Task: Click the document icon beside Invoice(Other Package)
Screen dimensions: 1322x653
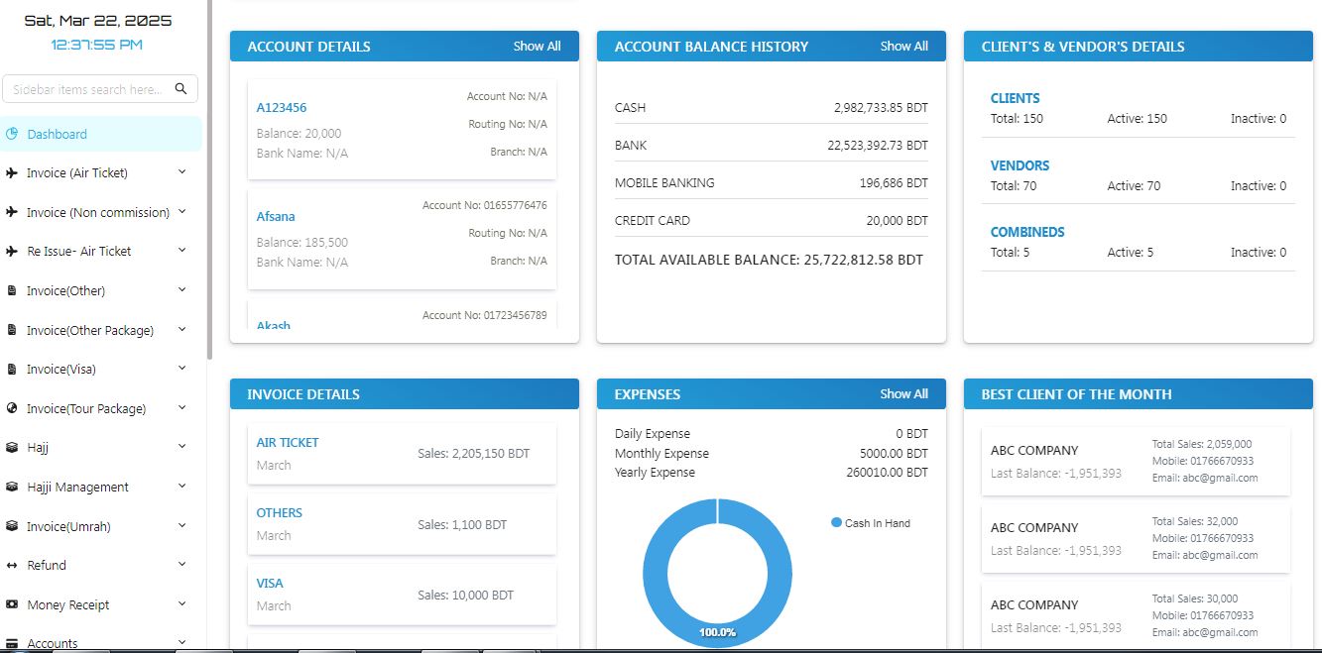Action: (x=12, y=330)
